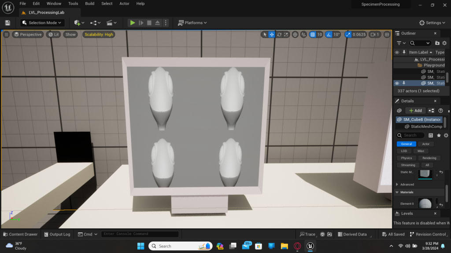451x253 pixels.
Task: Click the Scalability: High warning
Action: tap(99, 34)
